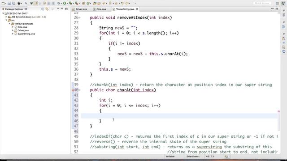Jump to Previous Annotation arrow icon
This screenshot has height=161, width=287.
tap(116, 3)
